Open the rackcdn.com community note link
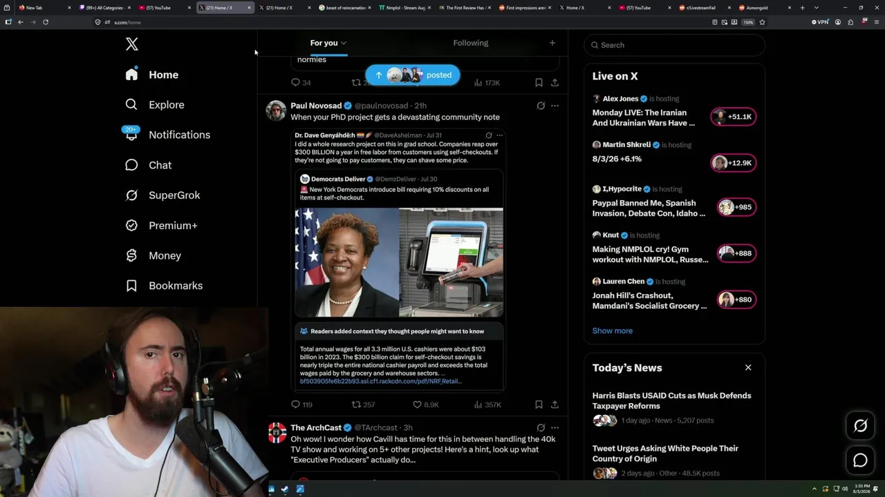Image resolution: width=885 pixels, height=497 pixels. click(x=381, y=381)
